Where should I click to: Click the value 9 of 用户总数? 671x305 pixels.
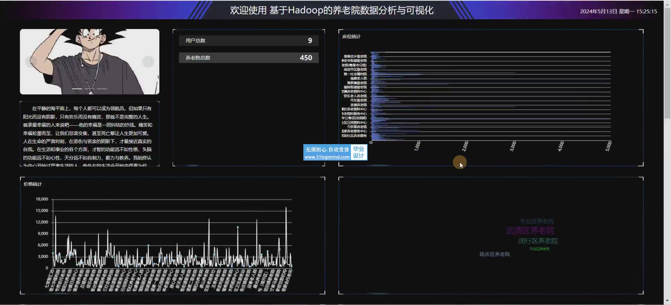click(x=310, y=41)
